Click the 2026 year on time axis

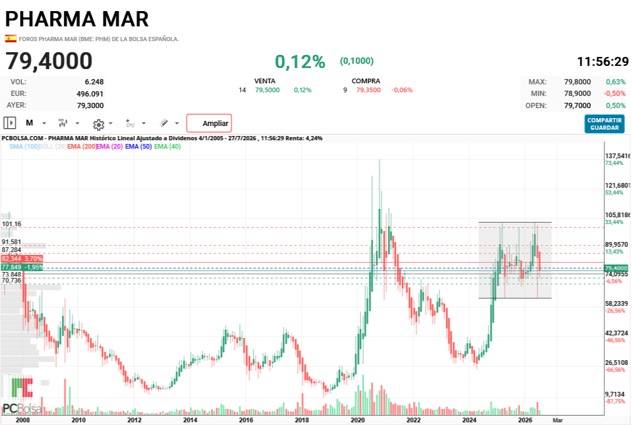pyautogui.click(x=525, y=420)
